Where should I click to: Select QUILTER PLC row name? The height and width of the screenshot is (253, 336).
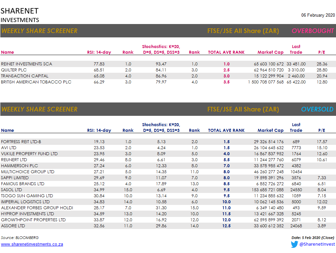(x=14, y=70)
